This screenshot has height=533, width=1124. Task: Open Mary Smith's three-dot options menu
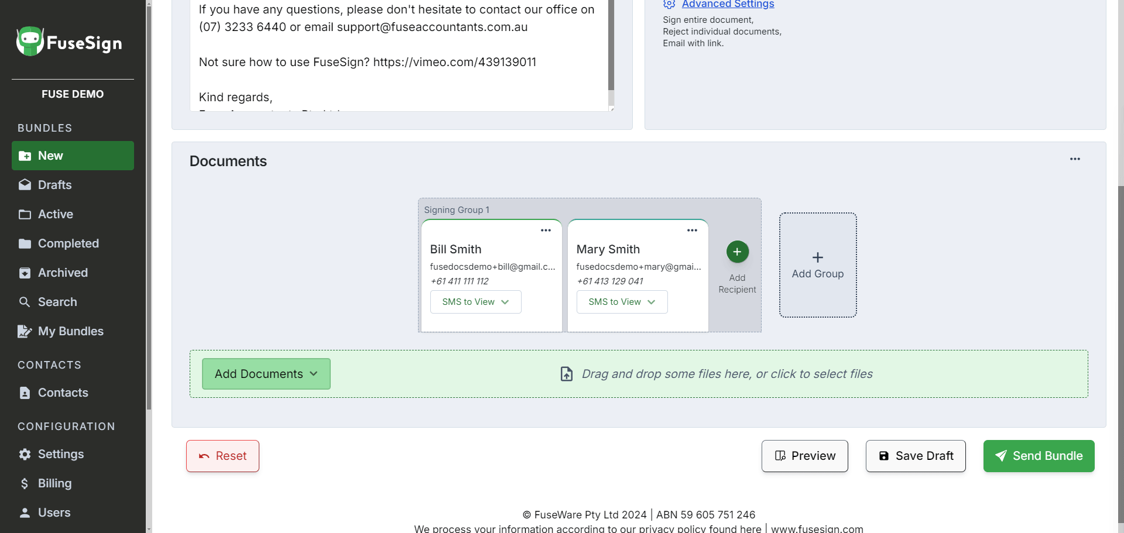click(x=692, y=231)
